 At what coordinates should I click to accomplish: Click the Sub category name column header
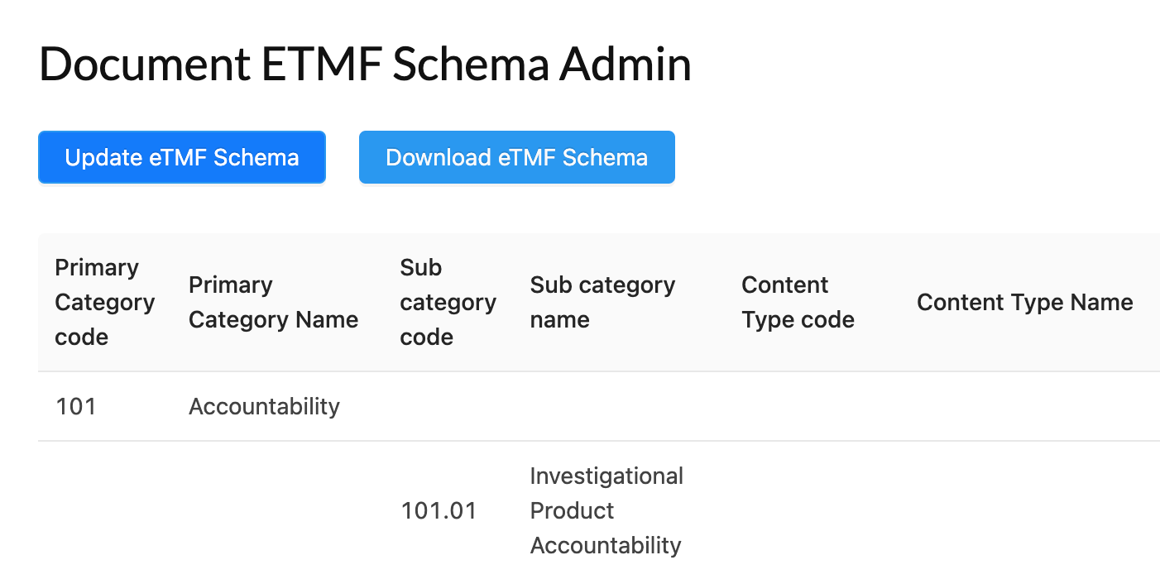(602, 303)
